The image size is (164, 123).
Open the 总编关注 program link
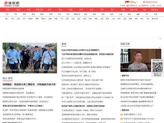[x=136, y=88]
